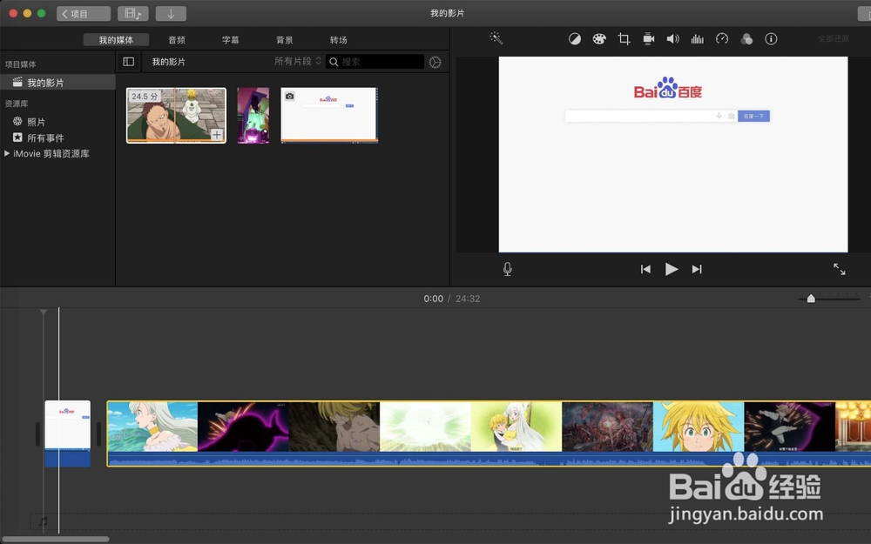Switch to 字幕 tab

[x=231, y=40]
